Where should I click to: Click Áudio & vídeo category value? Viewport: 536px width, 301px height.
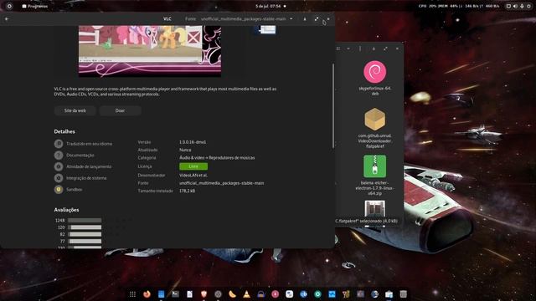[x=217, y=158]
